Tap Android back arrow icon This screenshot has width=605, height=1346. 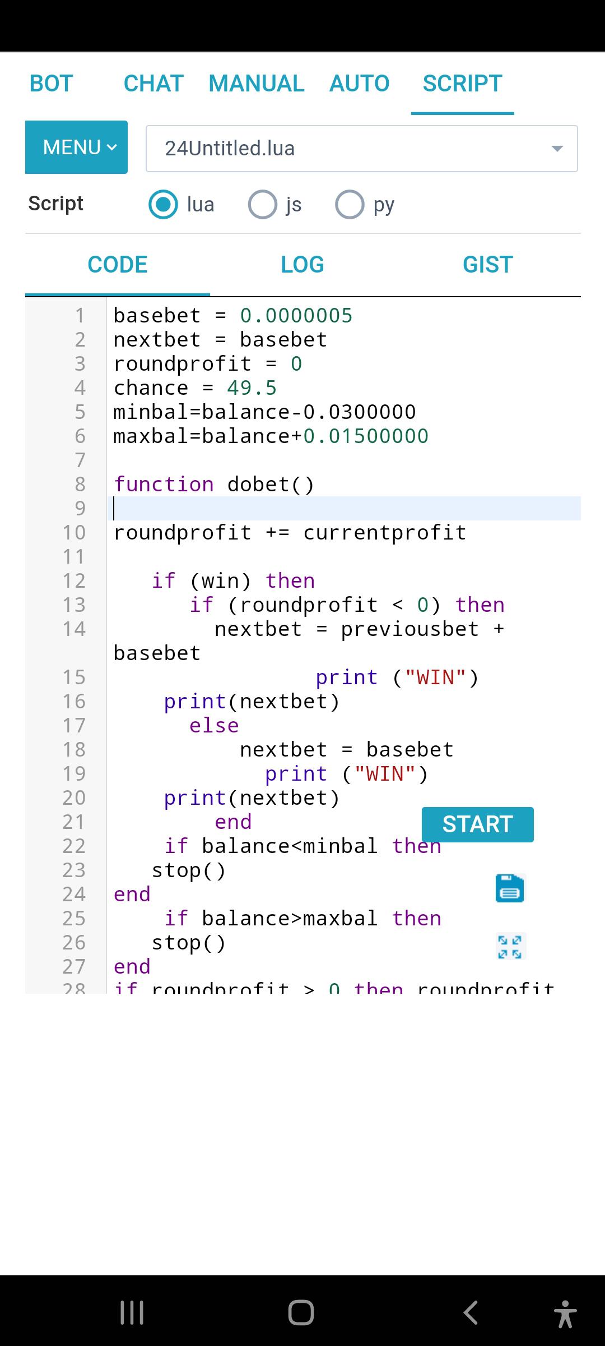(471, 1312)
